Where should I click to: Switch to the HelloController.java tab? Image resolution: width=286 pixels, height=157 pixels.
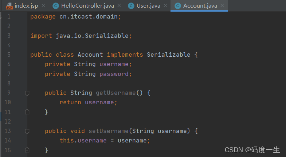tap(87, 6)
